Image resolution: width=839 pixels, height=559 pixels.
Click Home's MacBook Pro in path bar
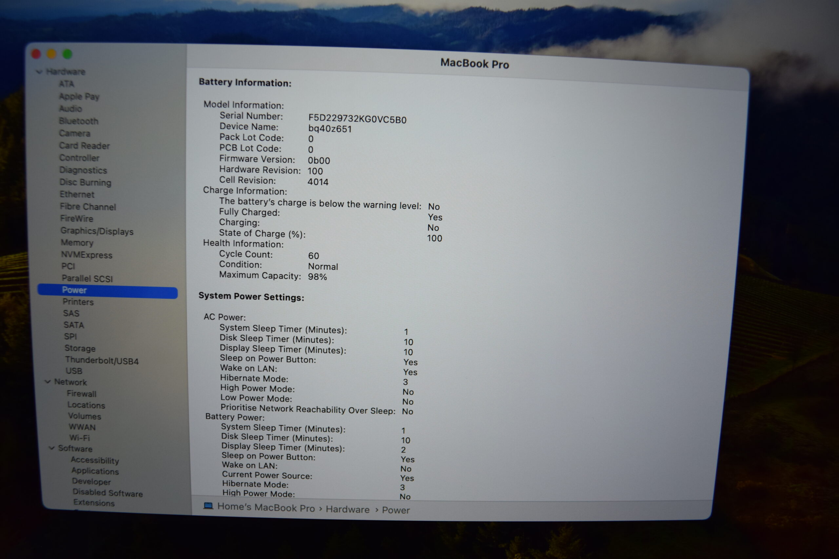pos(266,507)
